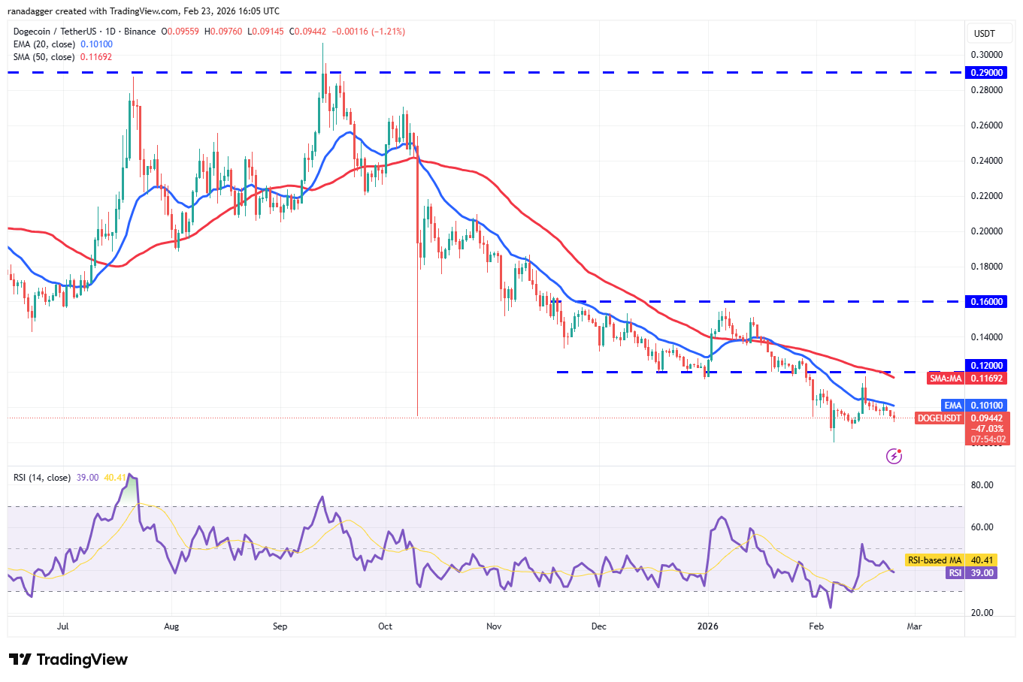The width and height of the screenshot is (1023, 682).
Task: Click the 2026 label on the time axis
Action: [x=709, y=626]
